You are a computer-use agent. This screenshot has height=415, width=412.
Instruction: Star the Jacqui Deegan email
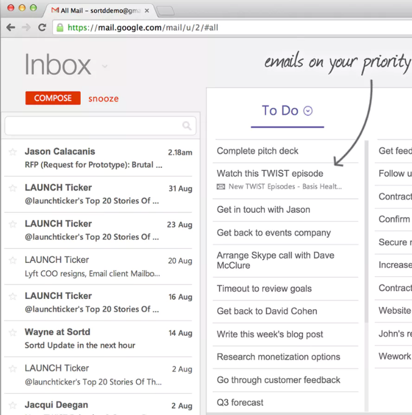tap(13, 405)
